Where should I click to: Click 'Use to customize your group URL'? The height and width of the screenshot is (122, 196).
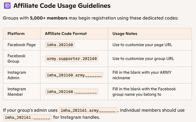click(143, 59)
